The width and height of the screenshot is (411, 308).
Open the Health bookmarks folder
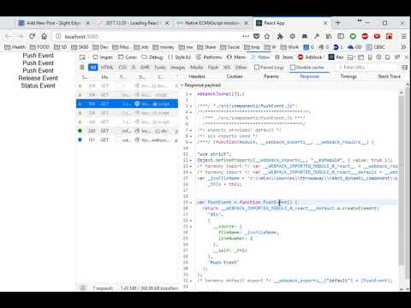[15, 47]
